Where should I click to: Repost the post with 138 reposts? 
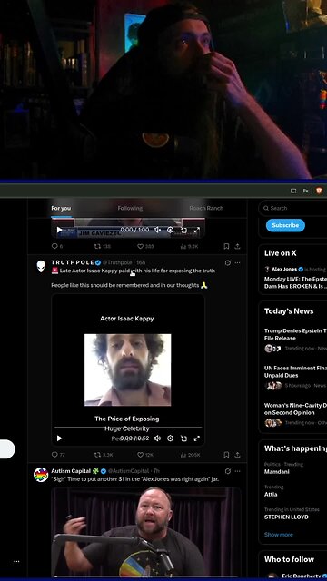(103, 246)
